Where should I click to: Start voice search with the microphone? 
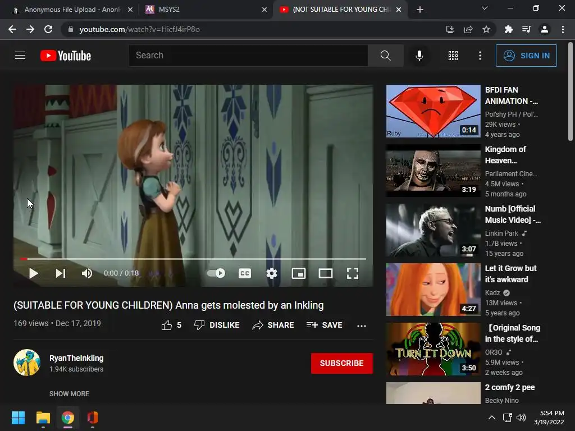419,56
